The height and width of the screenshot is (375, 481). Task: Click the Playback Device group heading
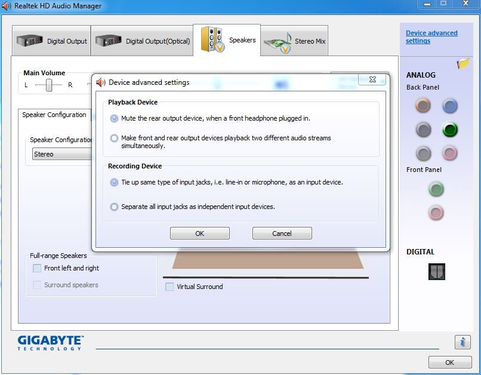133,102
